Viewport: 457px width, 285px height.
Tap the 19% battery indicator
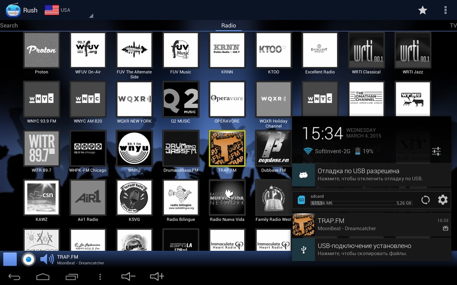click(x=364, y=151)
